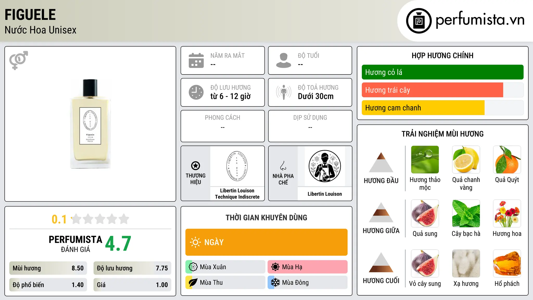Select the Hổ phách amber image
Image resolution: width=533 pixels, height=300 pixels.
point(507,264)
